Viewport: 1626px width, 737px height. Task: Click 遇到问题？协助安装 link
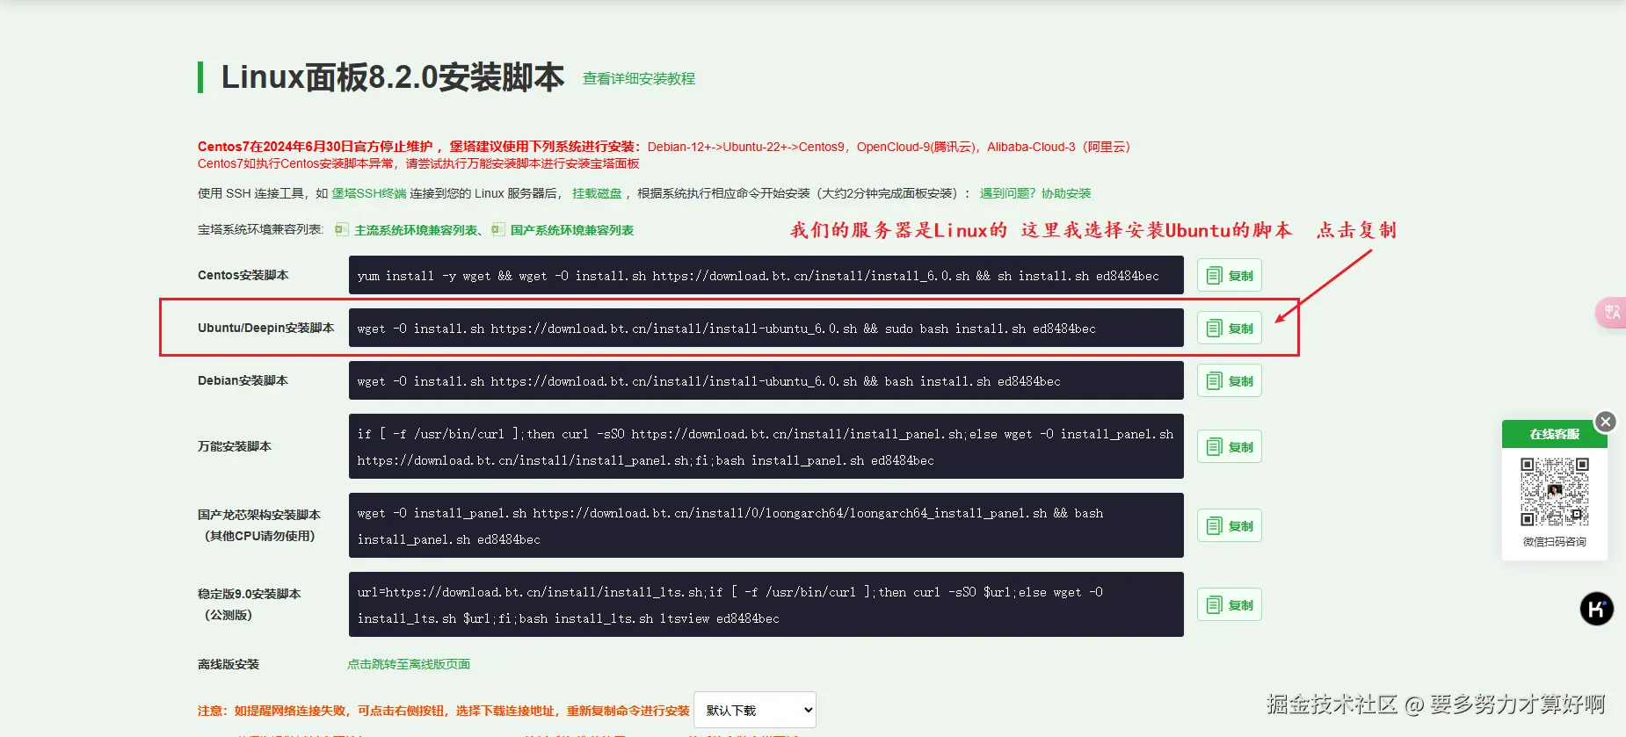point(1035,193)
